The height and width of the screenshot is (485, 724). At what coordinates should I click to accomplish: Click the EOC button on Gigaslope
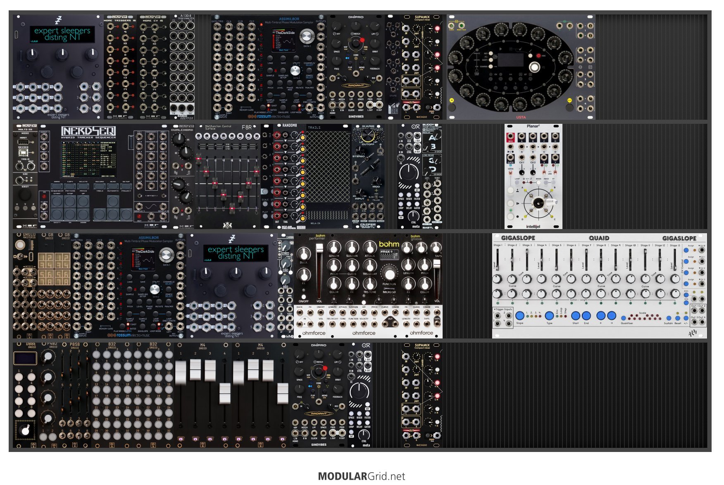click(686, 296)
